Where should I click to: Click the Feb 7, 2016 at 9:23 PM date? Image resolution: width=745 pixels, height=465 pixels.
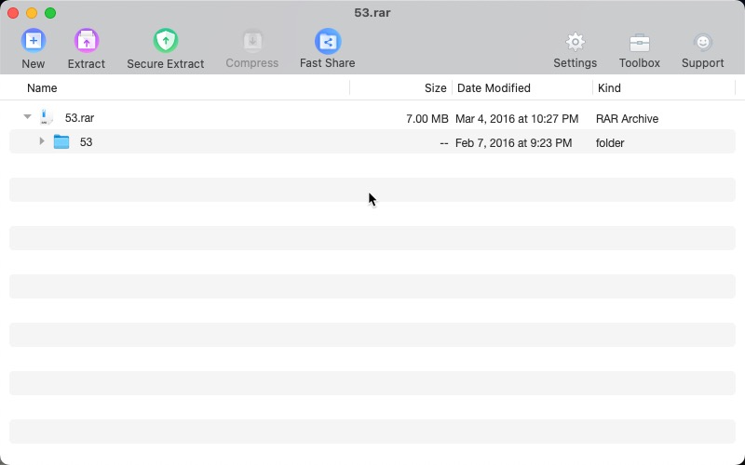(x=514, y=143)
